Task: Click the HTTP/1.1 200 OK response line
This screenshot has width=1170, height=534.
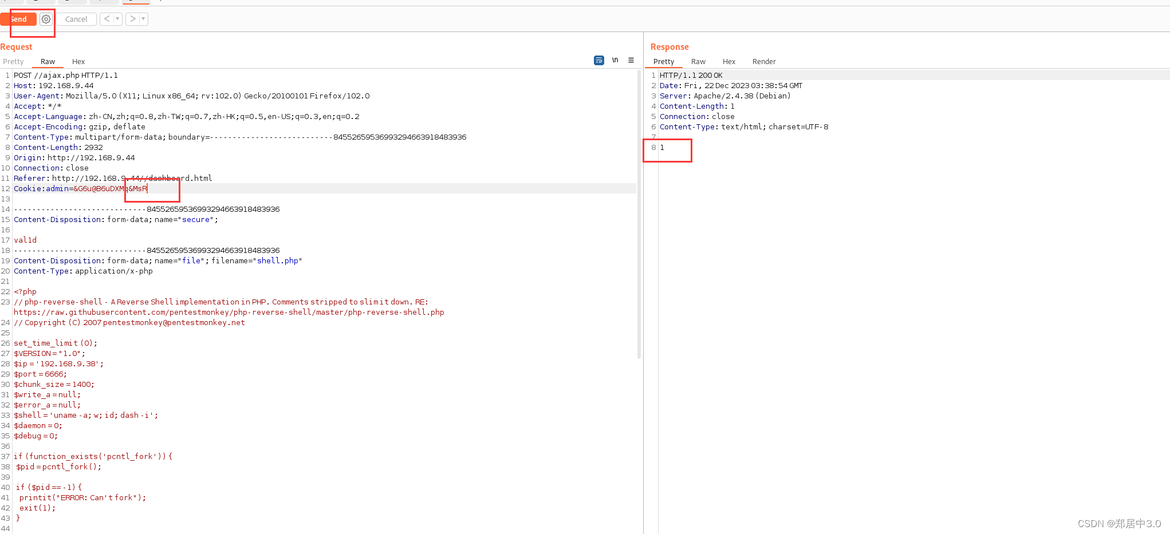Action: (691, 75)
